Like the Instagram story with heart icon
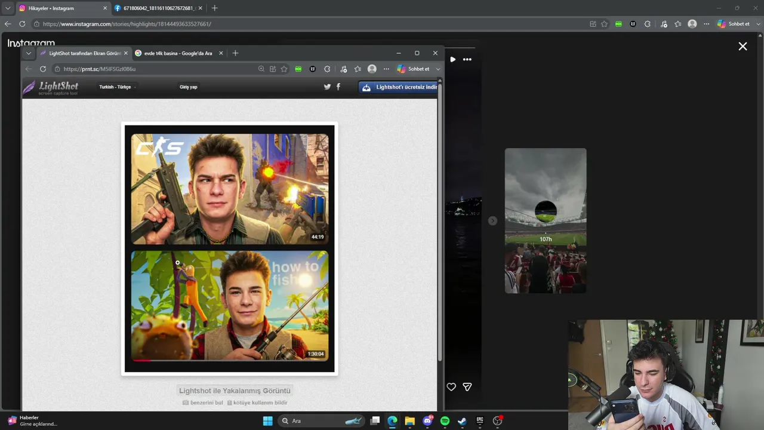764x430 pixels. 451,387
